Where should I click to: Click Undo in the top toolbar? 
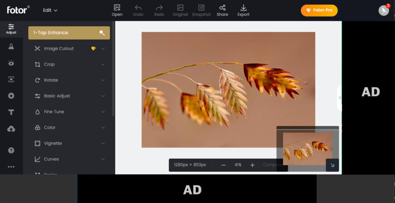(x=138, y=10)
